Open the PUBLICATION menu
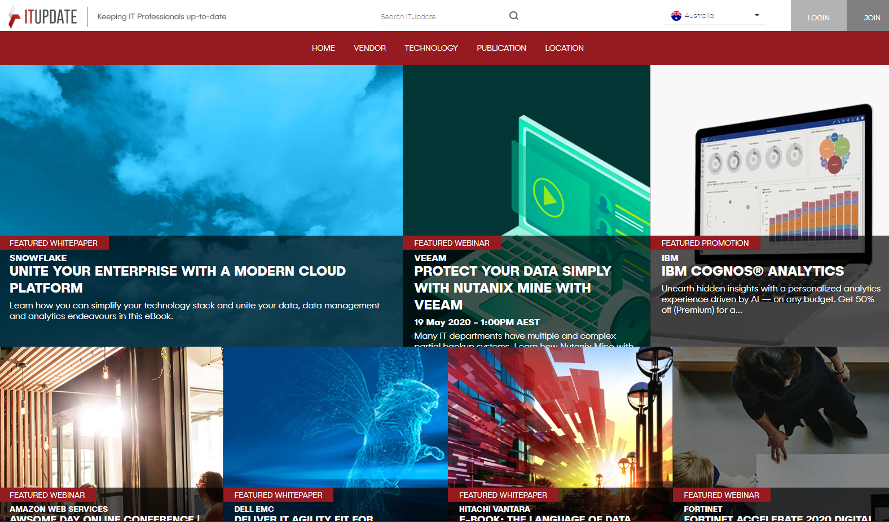The height and width of the screenshot is (522, 889). pyautogui.click(x=501, y=48)
